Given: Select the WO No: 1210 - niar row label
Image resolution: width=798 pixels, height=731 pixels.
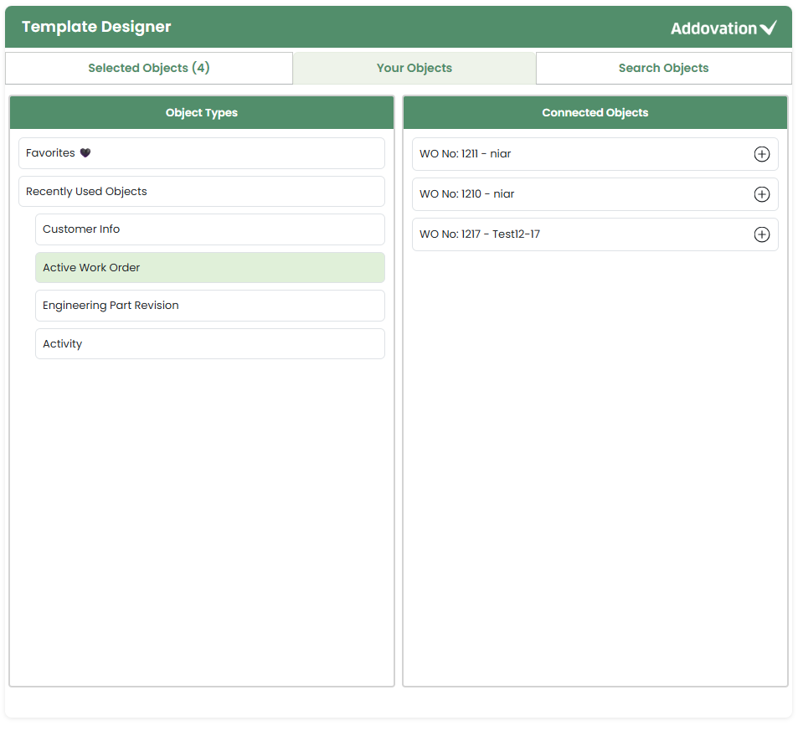Looking at the screenshot, I should tap(466, 194).
